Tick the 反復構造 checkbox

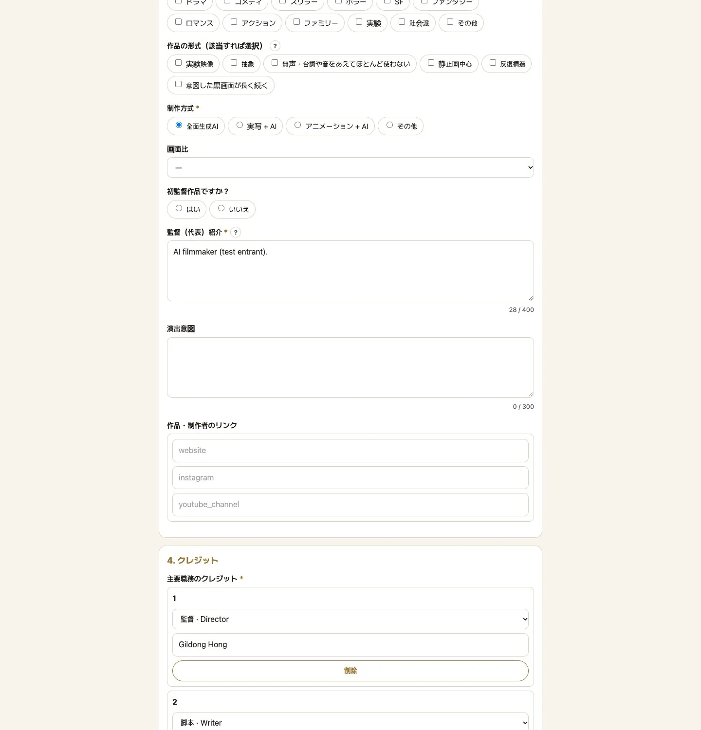tap(493, 63)
